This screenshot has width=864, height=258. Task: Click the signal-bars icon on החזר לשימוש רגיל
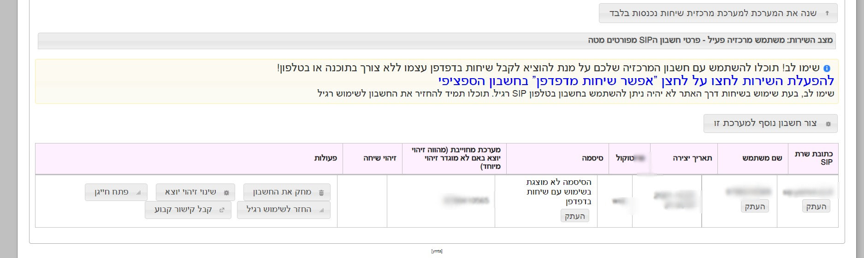(x=321, y=210)
